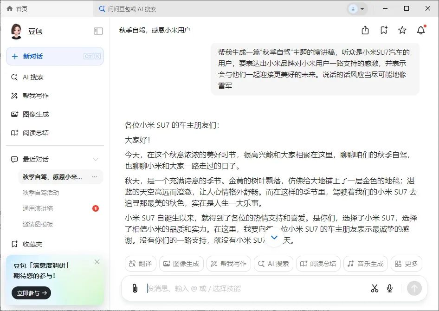Open the more options dots for current conversation
The height and width of the screenshot is (311, 439).
click(x=95, y=177)
